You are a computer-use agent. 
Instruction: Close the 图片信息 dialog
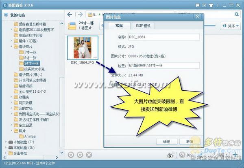(x=197, y=17)
